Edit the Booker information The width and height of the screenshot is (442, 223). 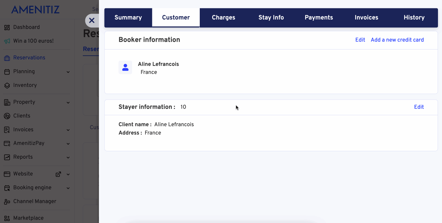[x=360, y=40]
